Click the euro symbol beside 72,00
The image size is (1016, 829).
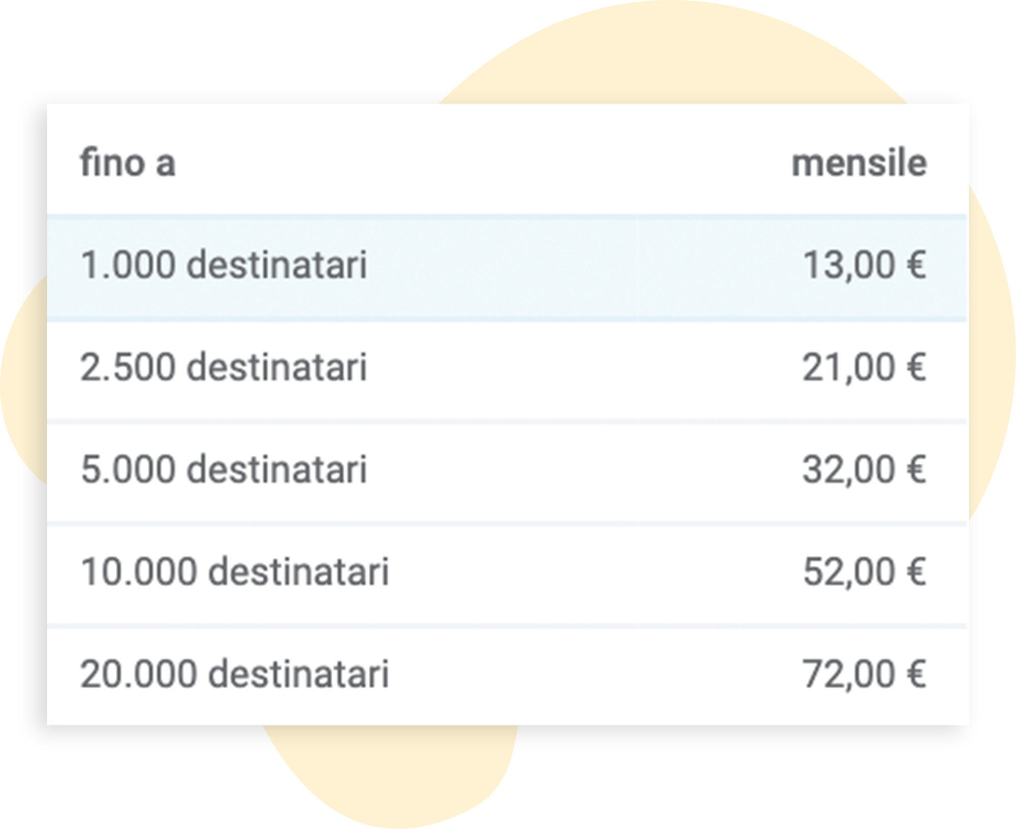[916, 674]
